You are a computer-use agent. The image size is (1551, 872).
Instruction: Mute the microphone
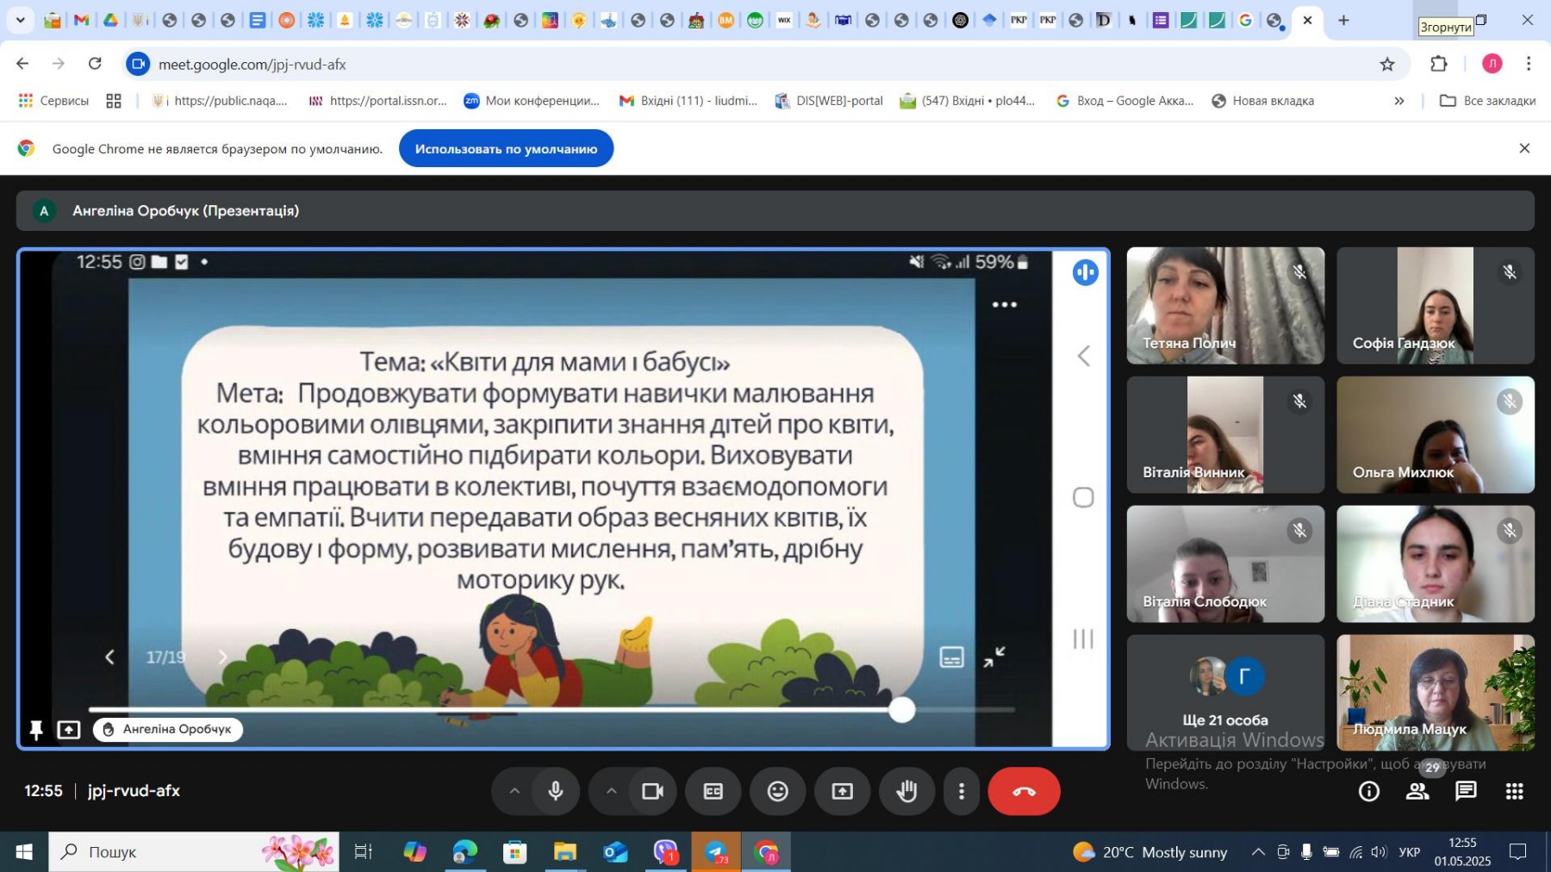556,791
